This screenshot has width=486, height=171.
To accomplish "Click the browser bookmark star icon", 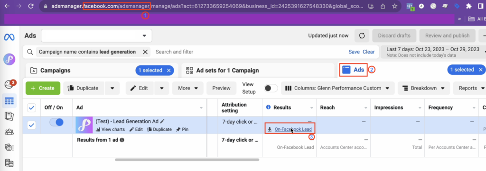I will (394, 6).
